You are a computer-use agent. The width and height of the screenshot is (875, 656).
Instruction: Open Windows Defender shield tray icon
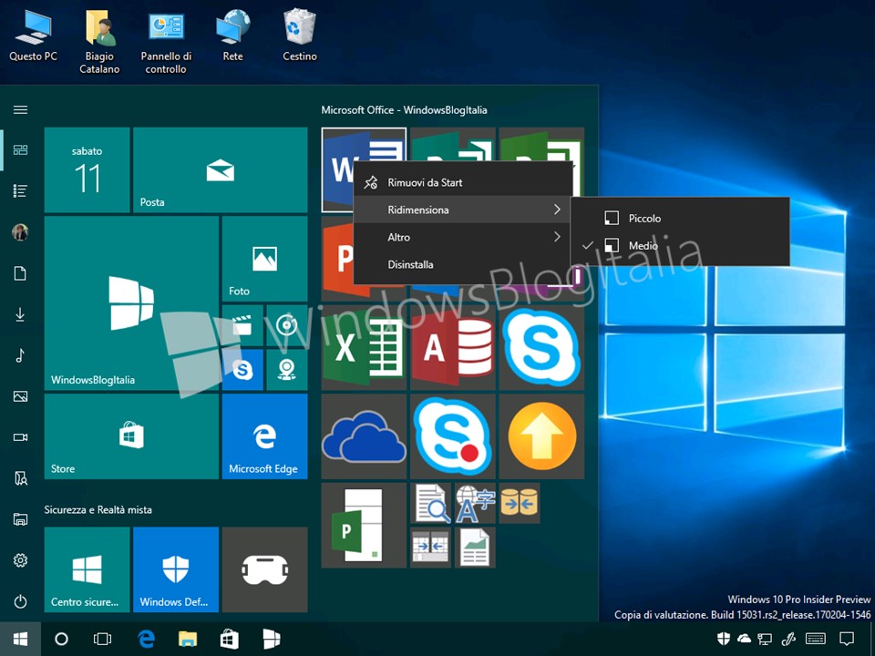[x=723, y=639]
